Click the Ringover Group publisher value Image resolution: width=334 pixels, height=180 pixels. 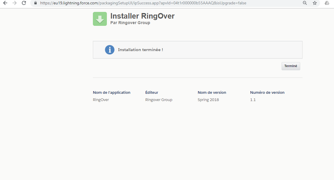159,100
